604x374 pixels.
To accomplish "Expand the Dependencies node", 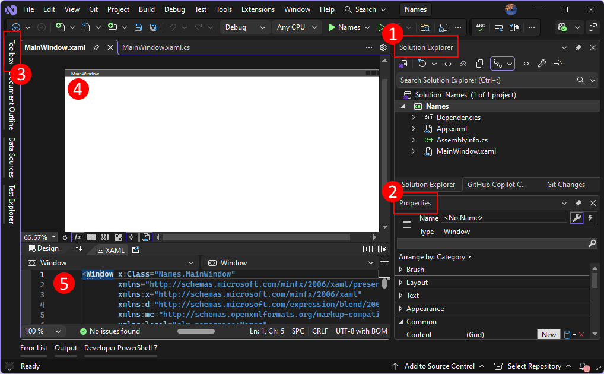I will tap(413, 117).
